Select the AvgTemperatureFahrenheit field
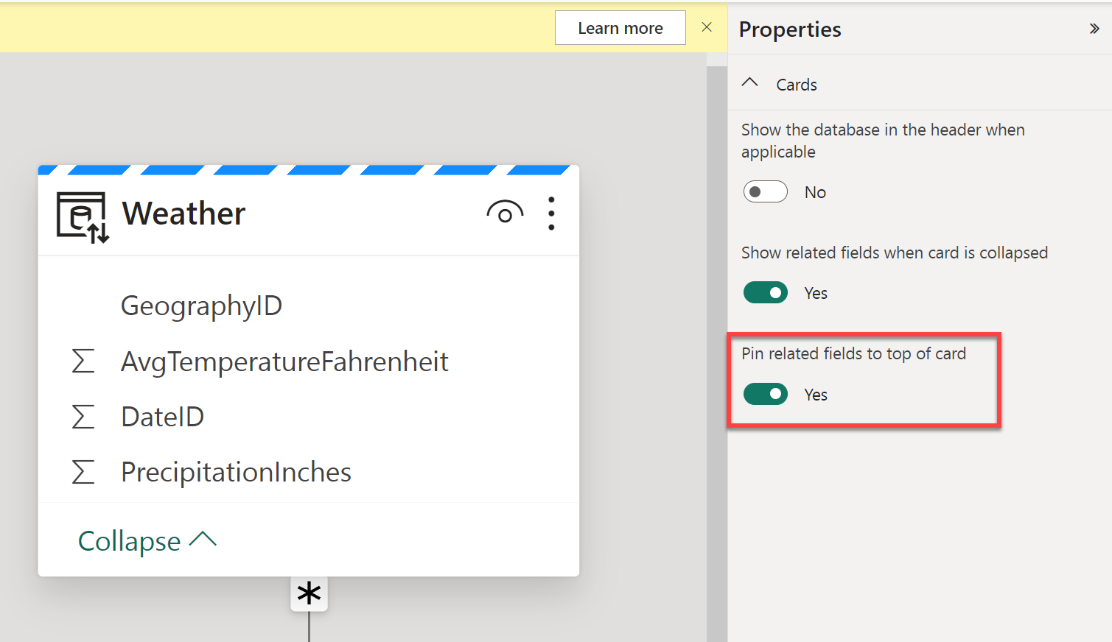The image size is (1112, 642). point(284,361)
